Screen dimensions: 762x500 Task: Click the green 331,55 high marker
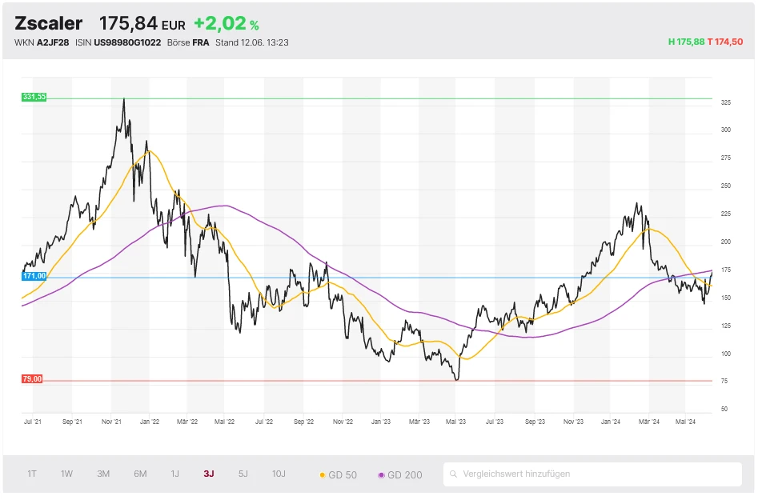tap(34, 97)
